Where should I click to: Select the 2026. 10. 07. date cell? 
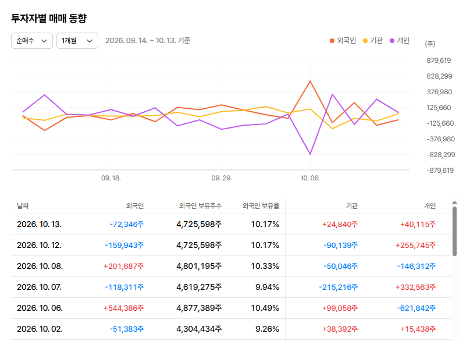pos(40,287)
